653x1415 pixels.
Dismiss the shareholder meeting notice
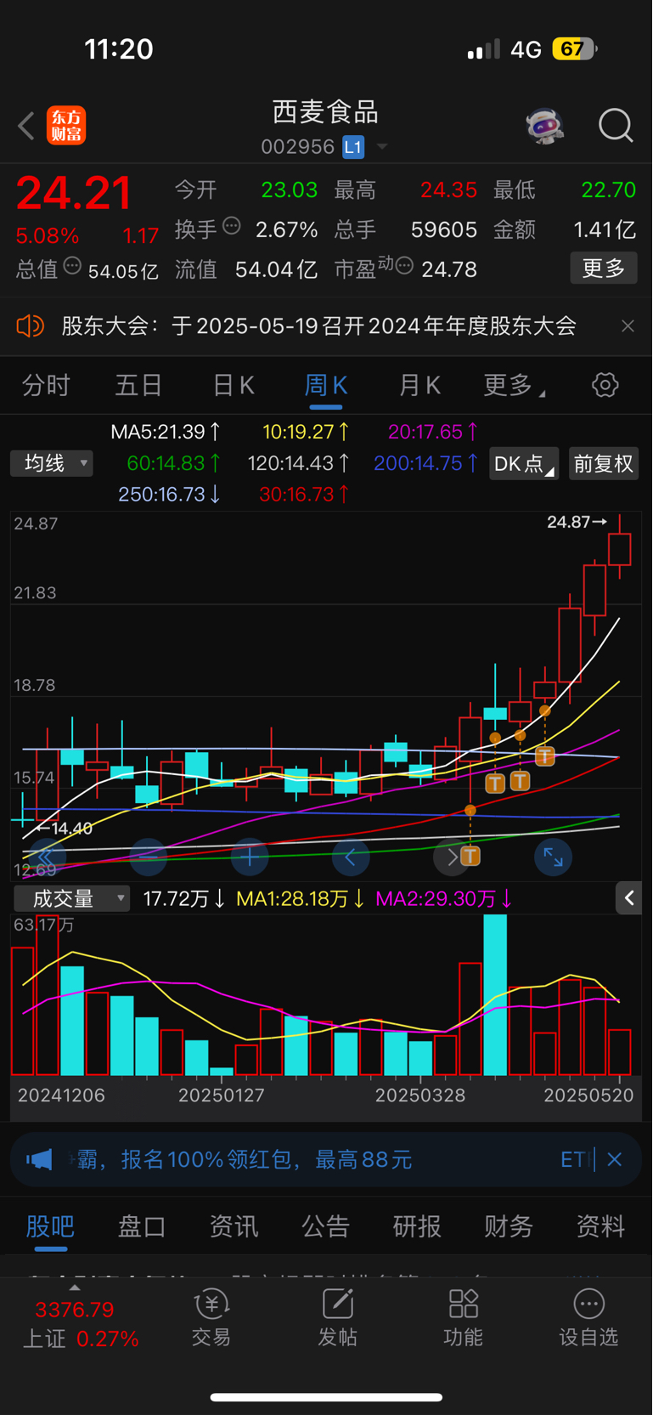[628, 326]
